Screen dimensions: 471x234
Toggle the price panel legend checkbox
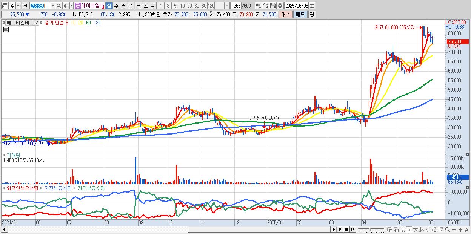(x=4, y=23)
